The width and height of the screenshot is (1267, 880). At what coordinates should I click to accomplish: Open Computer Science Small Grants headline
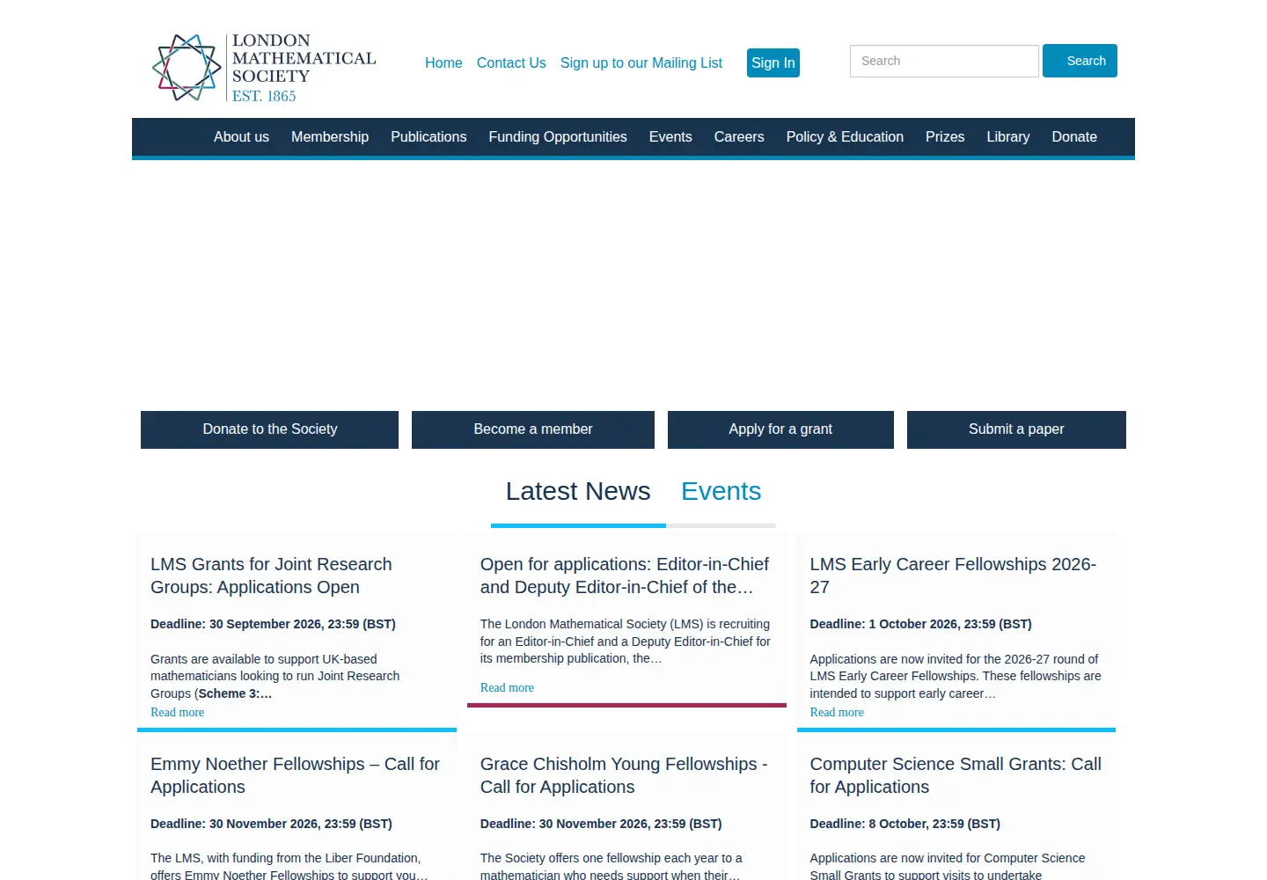click(956, 775)
